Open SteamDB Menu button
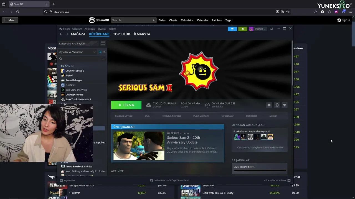Image resolution: width=355 pixels, height=199 pixels. point(10,20)
